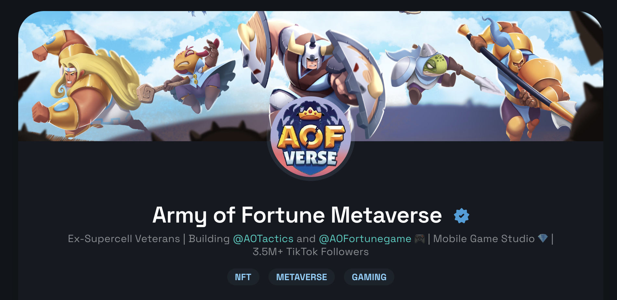Select the GAMING tag

[369, 277]
